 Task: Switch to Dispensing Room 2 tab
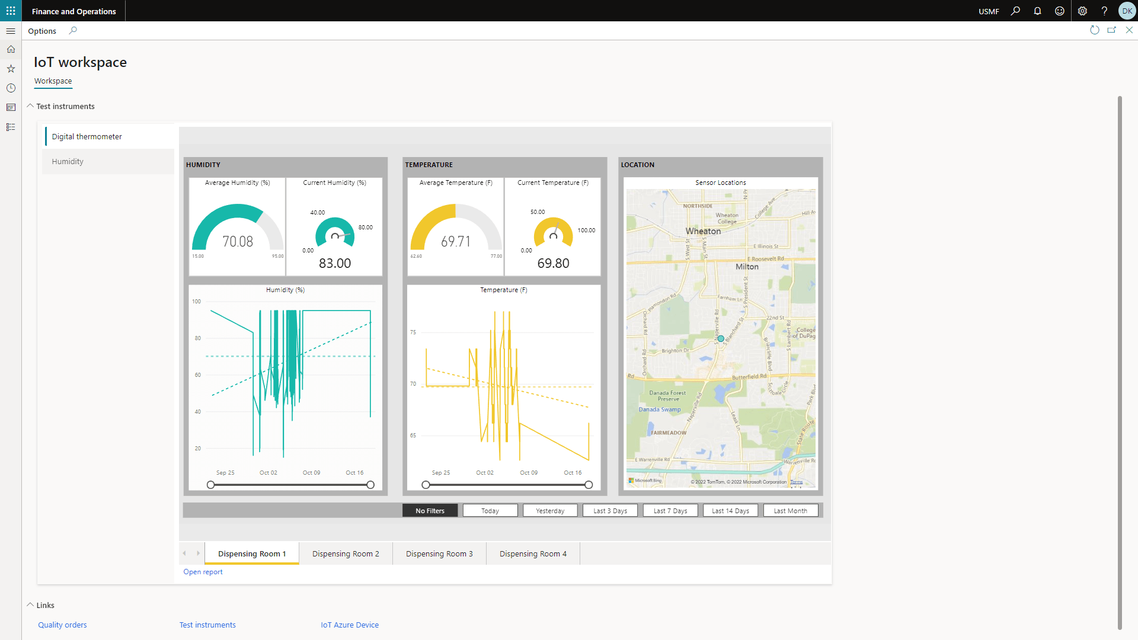346,553
